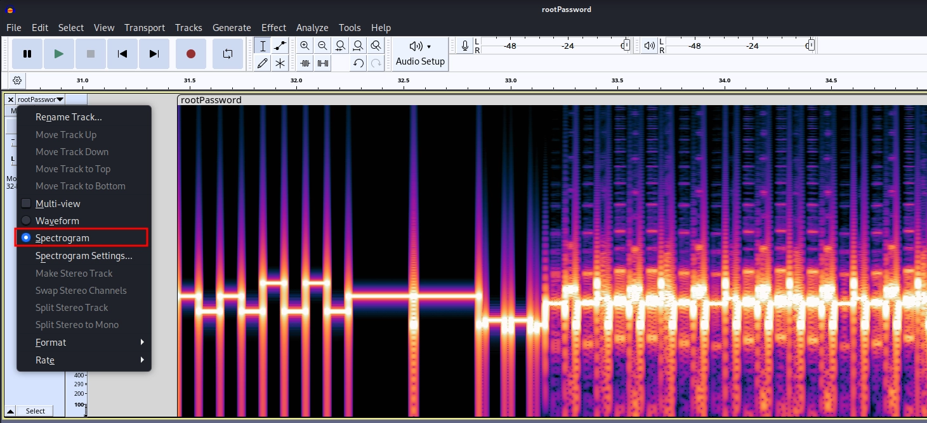Image resolution: width=927 pixels, height=423 pixels.
Task: Skip to start of the track
Action: coord(122,54)
